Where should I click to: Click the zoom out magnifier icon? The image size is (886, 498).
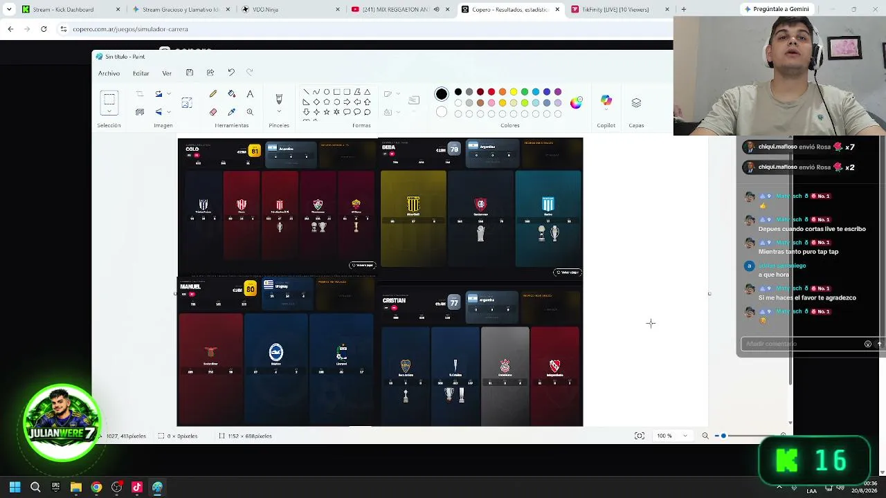pos(705,436)
